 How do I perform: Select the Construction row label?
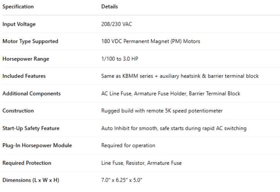pos(18,111)
